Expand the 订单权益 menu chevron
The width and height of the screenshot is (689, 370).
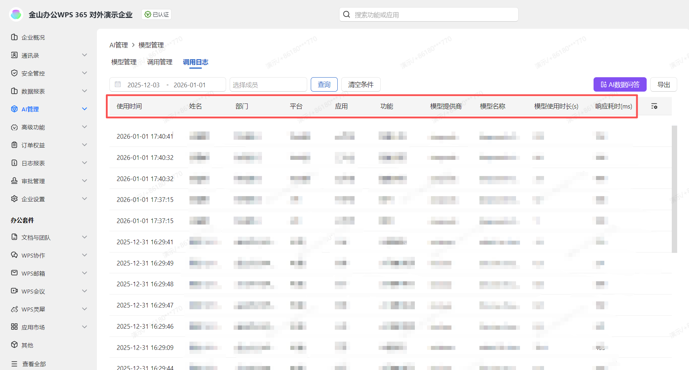pos(85,145)
